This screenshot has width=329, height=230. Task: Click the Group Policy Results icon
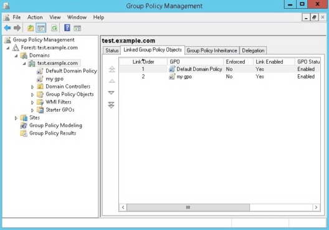click(24, 133)
